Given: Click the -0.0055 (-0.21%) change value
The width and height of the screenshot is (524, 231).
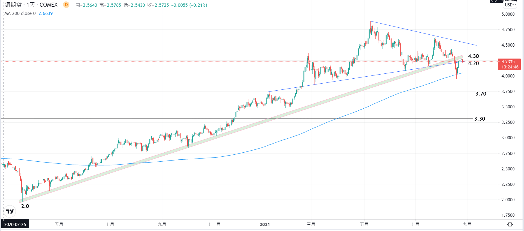Looking at the screenshot, I should point(189,5).
